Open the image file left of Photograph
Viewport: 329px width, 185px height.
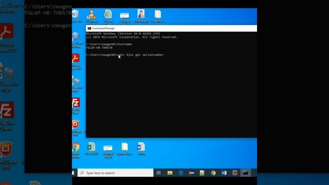click(124, 17)
